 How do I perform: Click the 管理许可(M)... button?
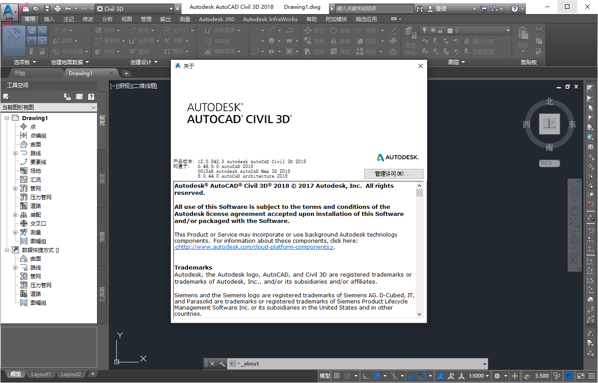pos(394,174)
